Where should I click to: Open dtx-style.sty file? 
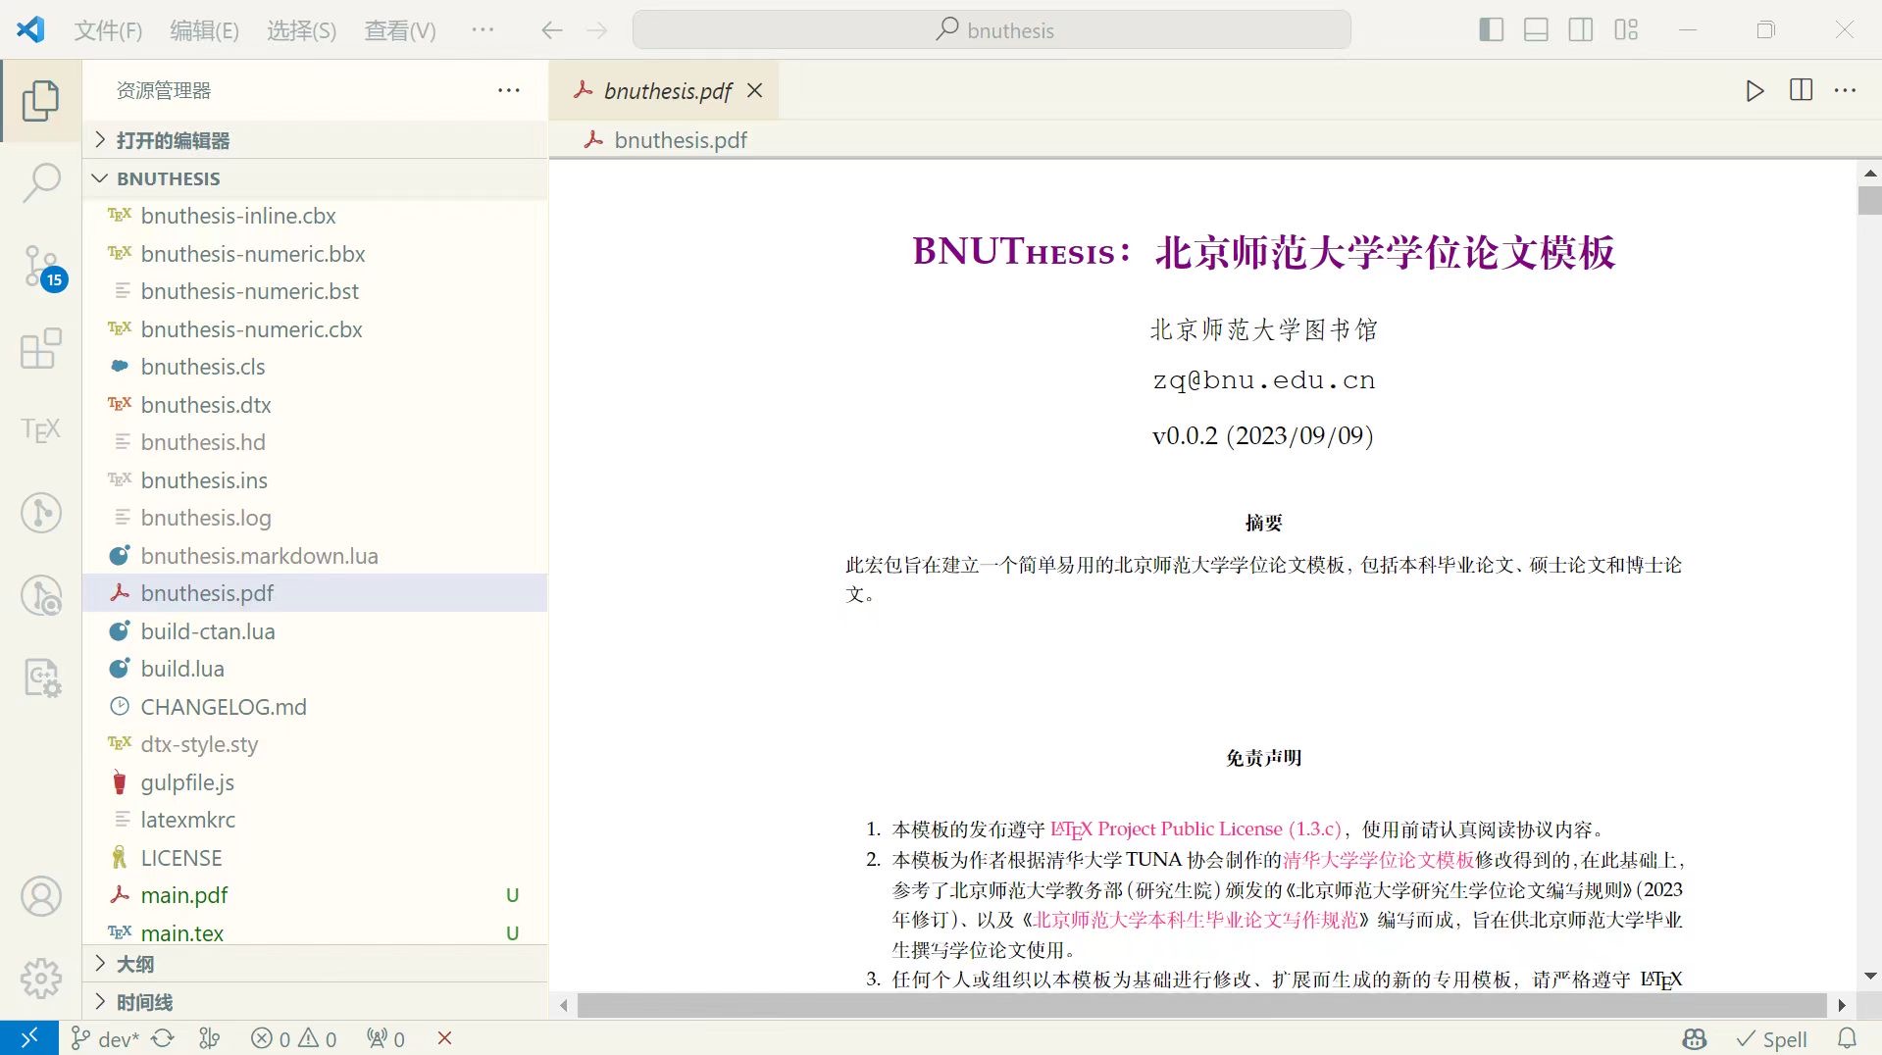coord(315,744)
